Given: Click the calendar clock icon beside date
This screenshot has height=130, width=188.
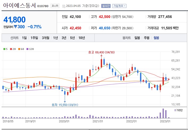Looking at the screenshot, I should tap(64, 6).
